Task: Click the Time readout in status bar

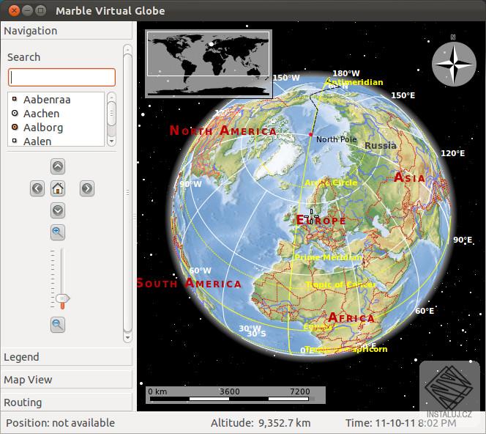Action: [401, 423]
